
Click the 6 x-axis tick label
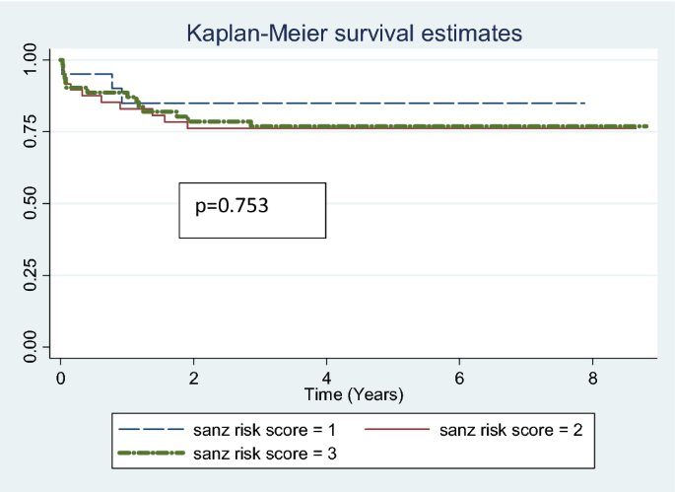coord(460,379)
